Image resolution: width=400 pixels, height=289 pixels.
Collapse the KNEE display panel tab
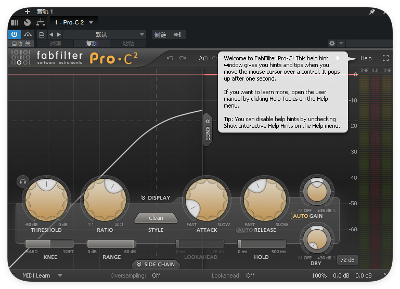pos(208,130)
